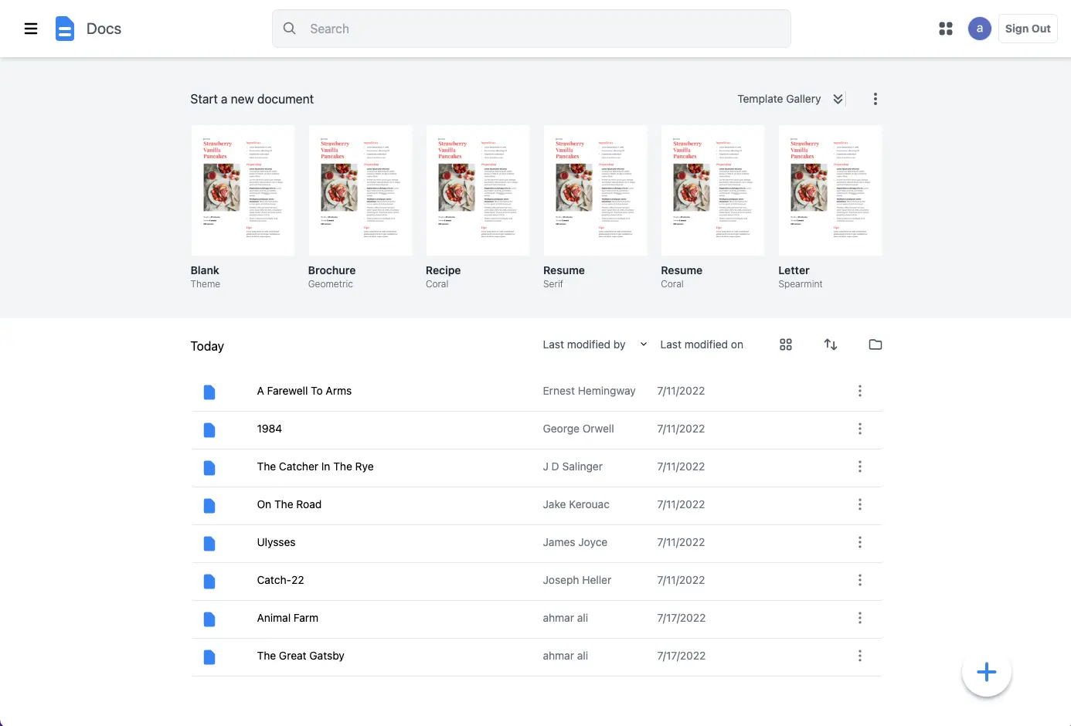Open the user account avatar
This screenshot has width=1071, height=726.
[x=980, y=29]
